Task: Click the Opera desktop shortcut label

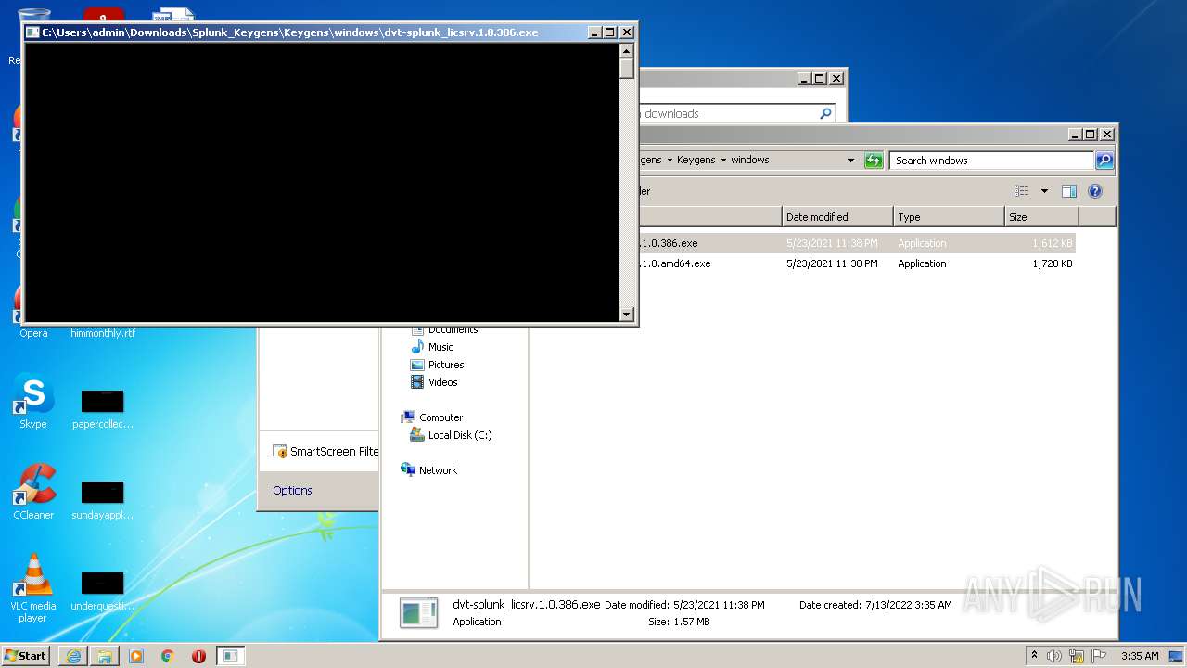Action: tap(33, 333)
